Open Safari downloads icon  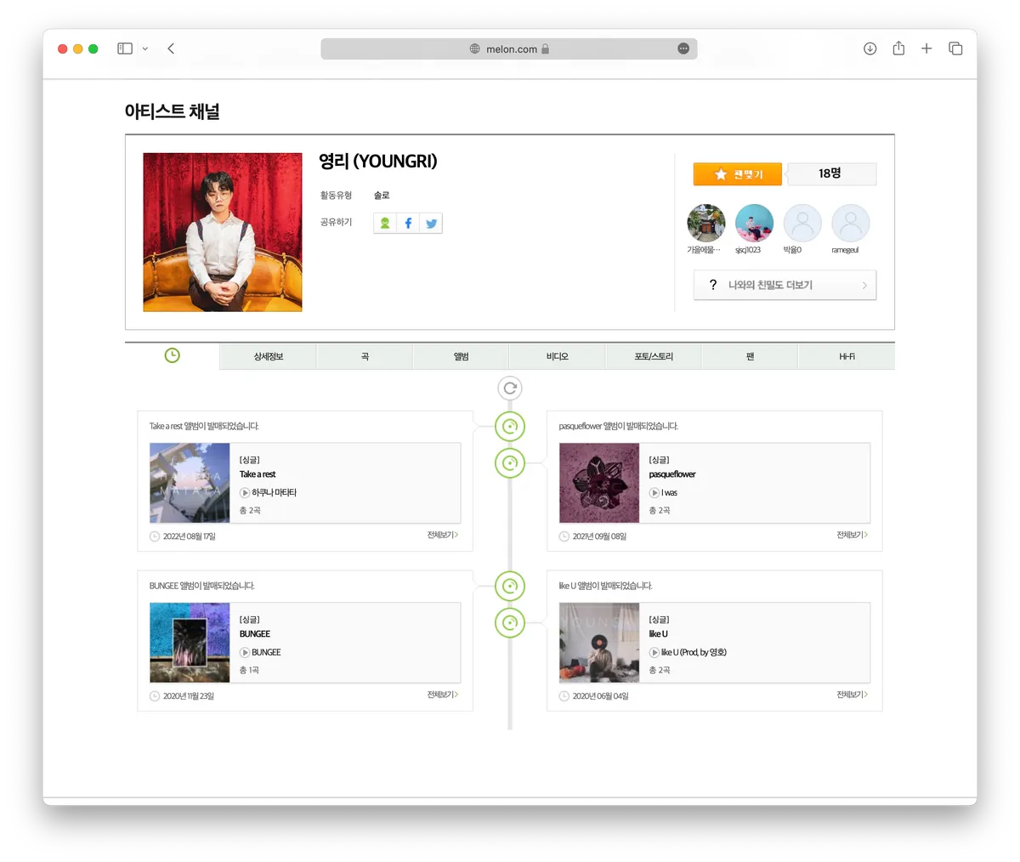pyautogui.click(x=870, y=48)
